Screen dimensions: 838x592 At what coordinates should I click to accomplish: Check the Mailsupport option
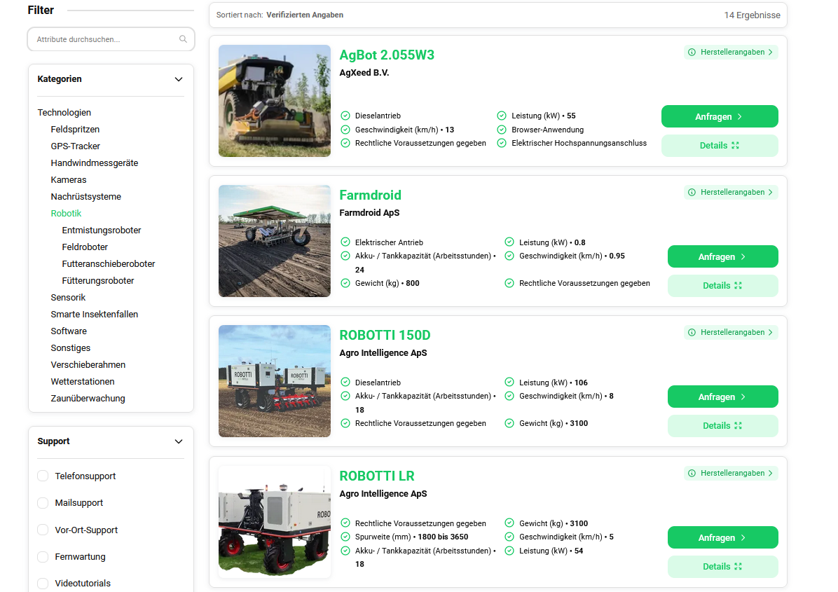click(x=43, y=503)
